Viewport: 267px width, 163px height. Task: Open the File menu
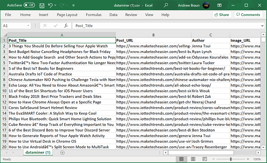coord(8,15)
